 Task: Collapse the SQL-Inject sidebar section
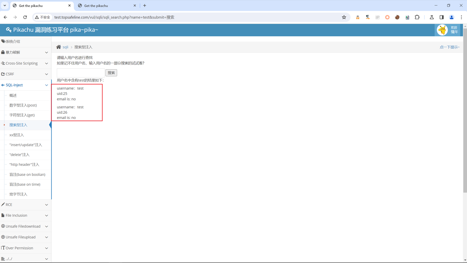(25, 85)
